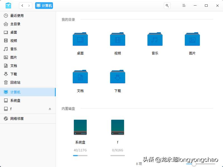The image size is (223, 167).
Task: Open the 视频 folder icon
Action: tap(117, 39)
